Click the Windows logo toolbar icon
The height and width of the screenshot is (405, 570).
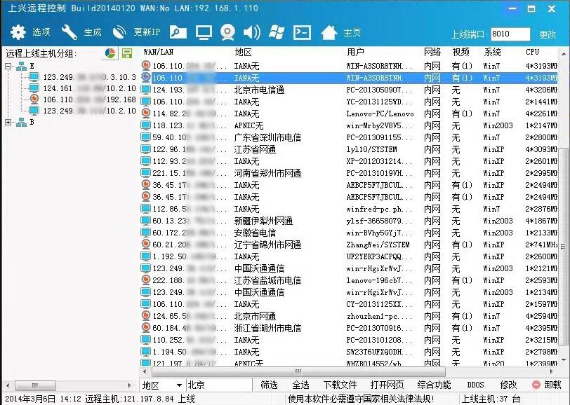coord(277,32)
